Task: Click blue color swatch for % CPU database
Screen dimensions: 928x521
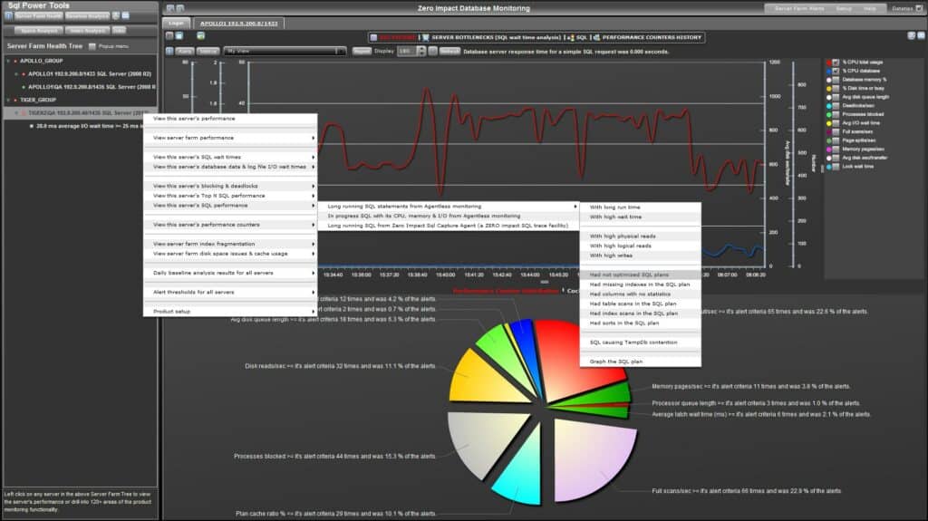Action: tap(828, 71)
